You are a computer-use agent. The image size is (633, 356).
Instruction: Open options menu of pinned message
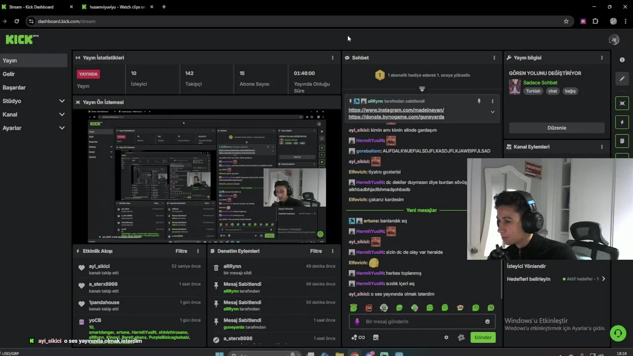pos(492,101)
